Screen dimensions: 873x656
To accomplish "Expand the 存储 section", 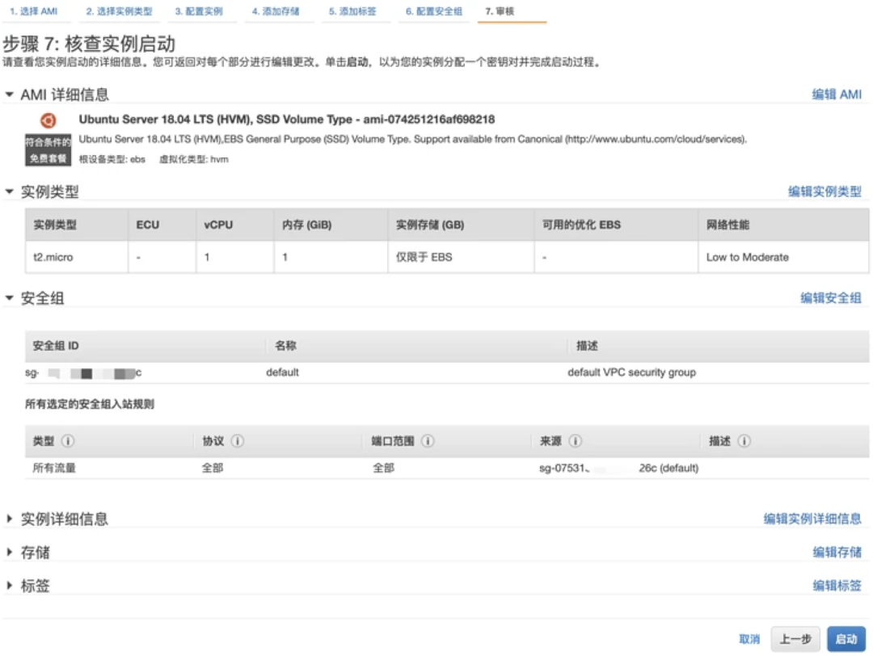I will tap(9, 552).
